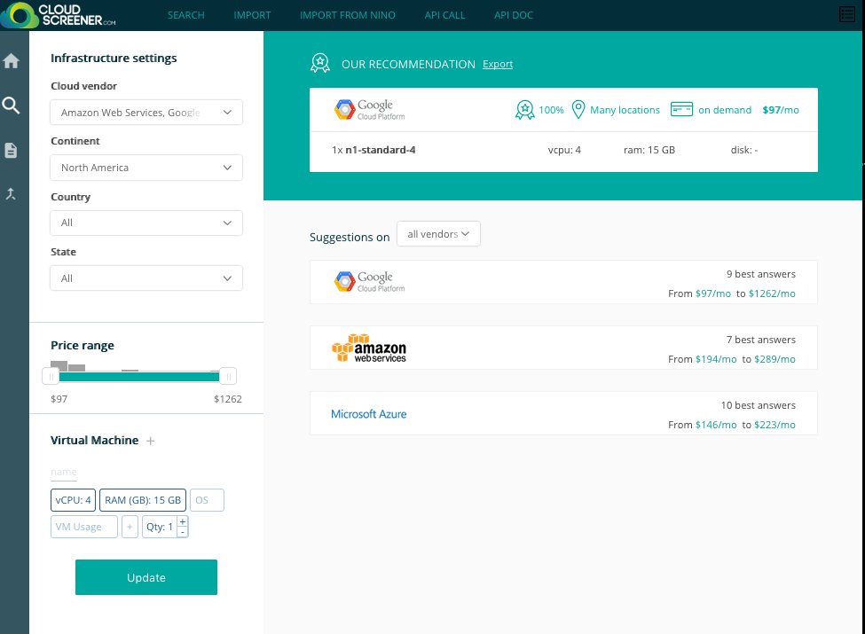This screenshot has height=634, width=865.
Task: Click the 9 best answers text
Action: pyautogui.click(x=760, y=274)
